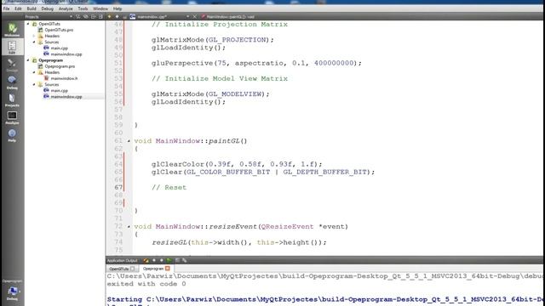
Task: Open Opeprogram.pro in project tree
Action: pyautogui.click(x=60, y=66)
